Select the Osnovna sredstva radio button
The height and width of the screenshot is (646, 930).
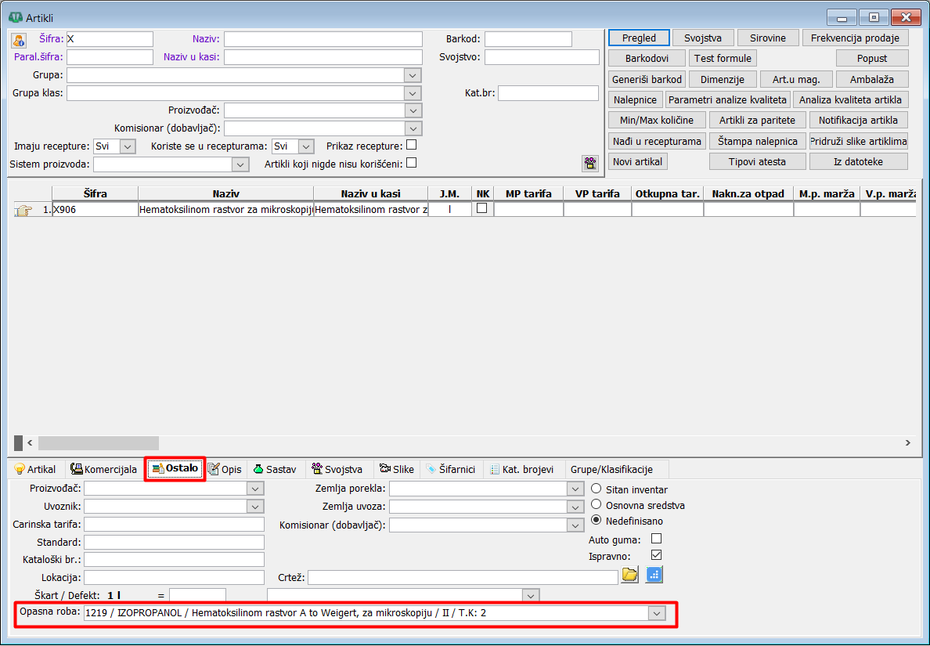[x=596, y=505]
